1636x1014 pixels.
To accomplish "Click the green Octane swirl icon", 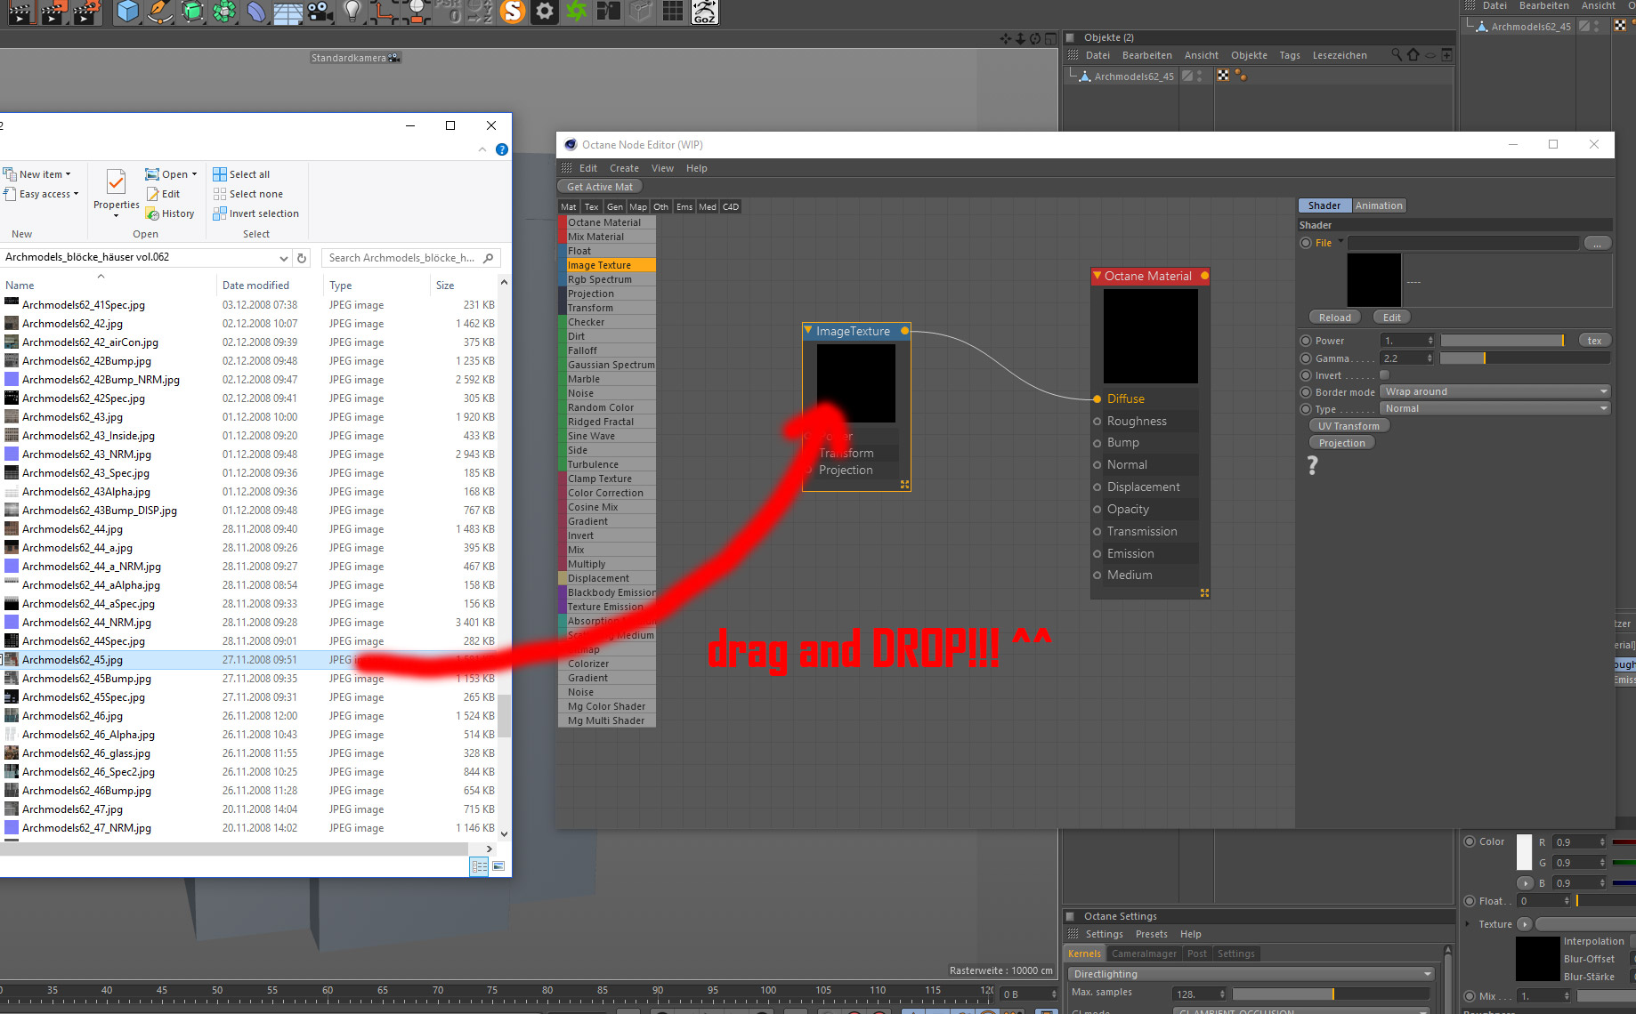I will (x=577, y=12).
